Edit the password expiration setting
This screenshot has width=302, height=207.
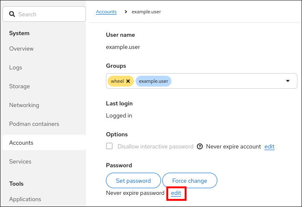tap(176, 193)
